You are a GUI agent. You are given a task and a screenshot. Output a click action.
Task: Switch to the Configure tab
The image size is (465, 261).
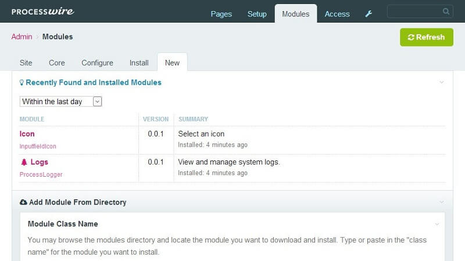pyautogui.click(x=97, y=63)
